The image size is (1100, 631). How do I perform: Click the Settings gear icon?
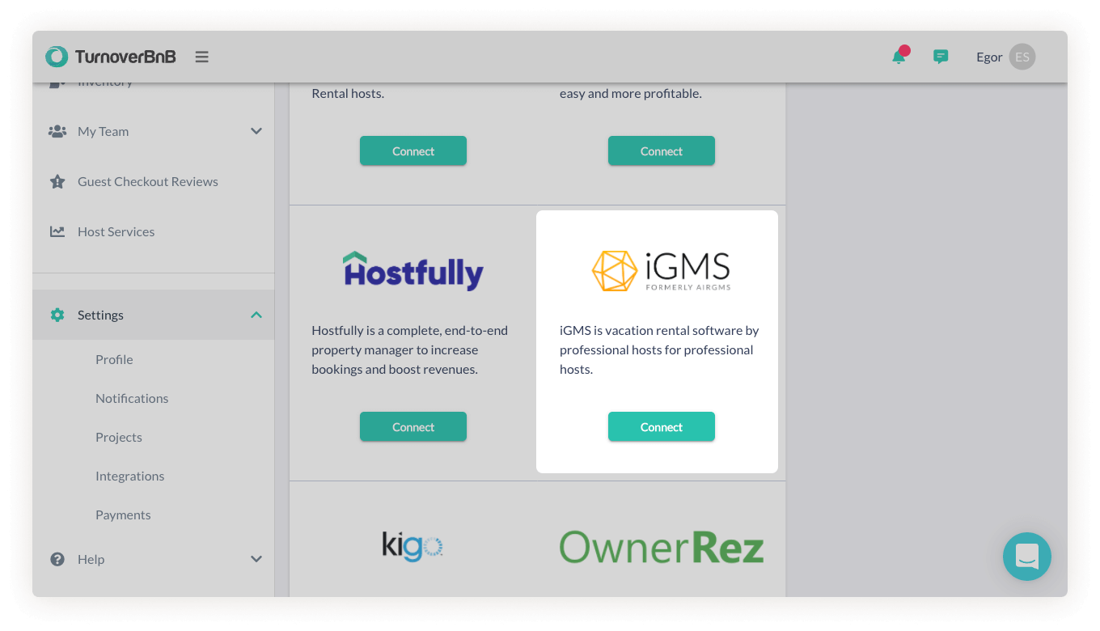tap(57, 315)
